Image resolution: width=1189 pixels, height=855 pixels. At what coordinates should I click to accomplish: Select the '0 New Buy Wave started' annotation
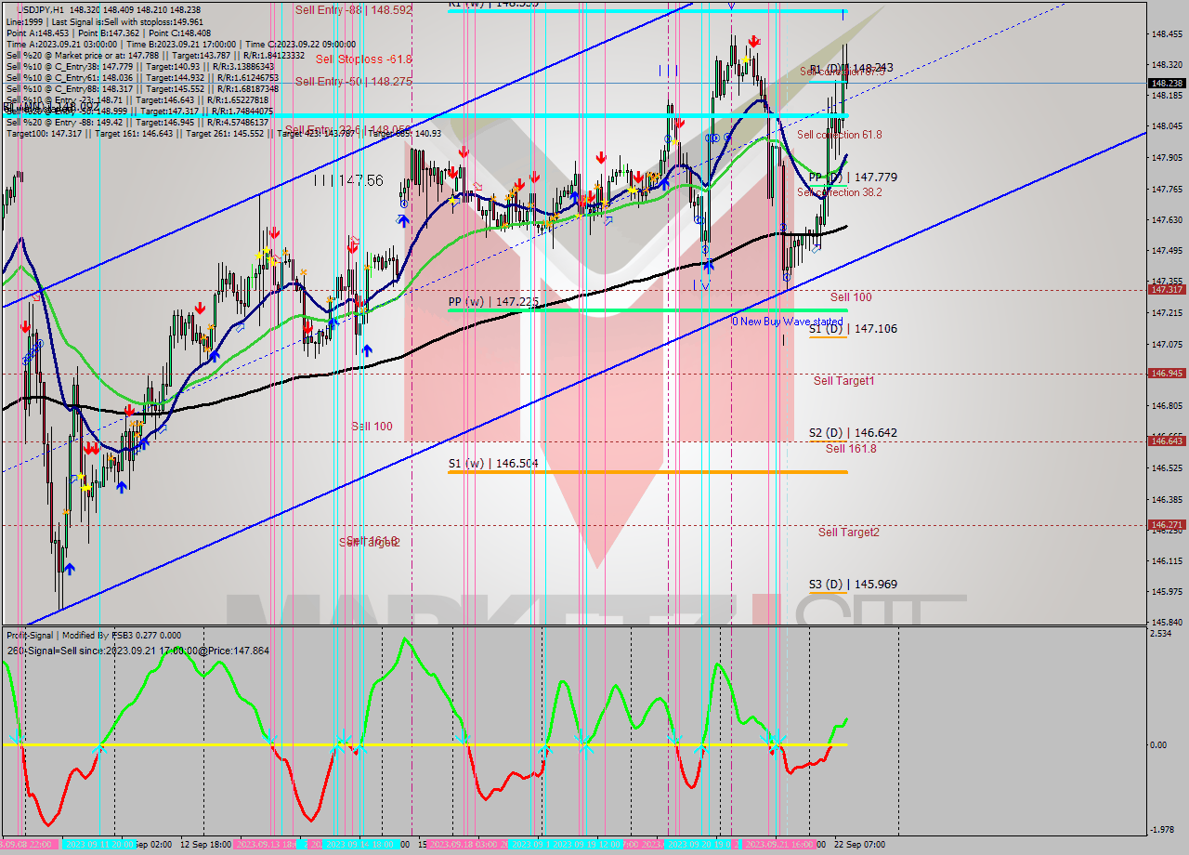pyautogui.click(x=785, y=322)
